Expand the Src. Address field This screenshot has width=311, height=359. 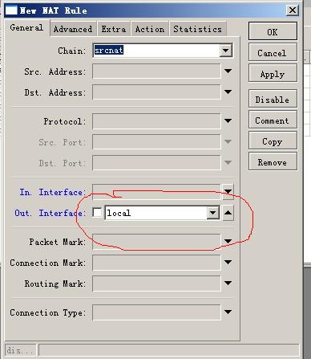pyautogui.click(x=228, y=71)
